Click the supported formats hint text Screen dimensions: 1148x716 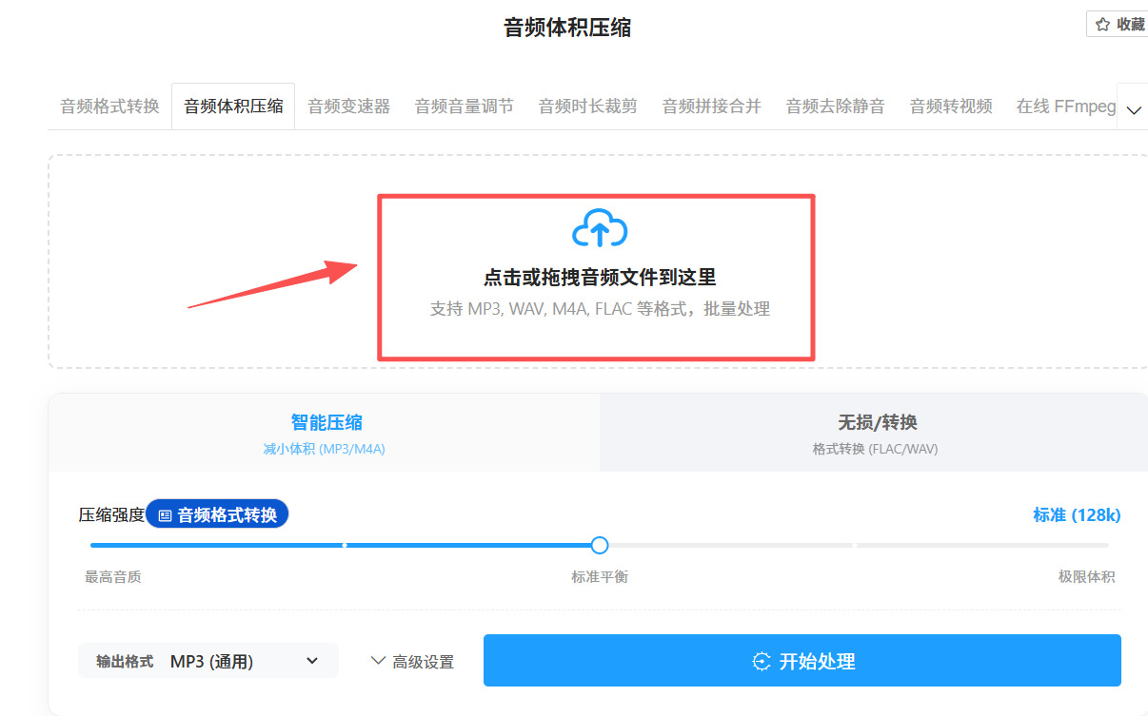(x=600, y=309)
